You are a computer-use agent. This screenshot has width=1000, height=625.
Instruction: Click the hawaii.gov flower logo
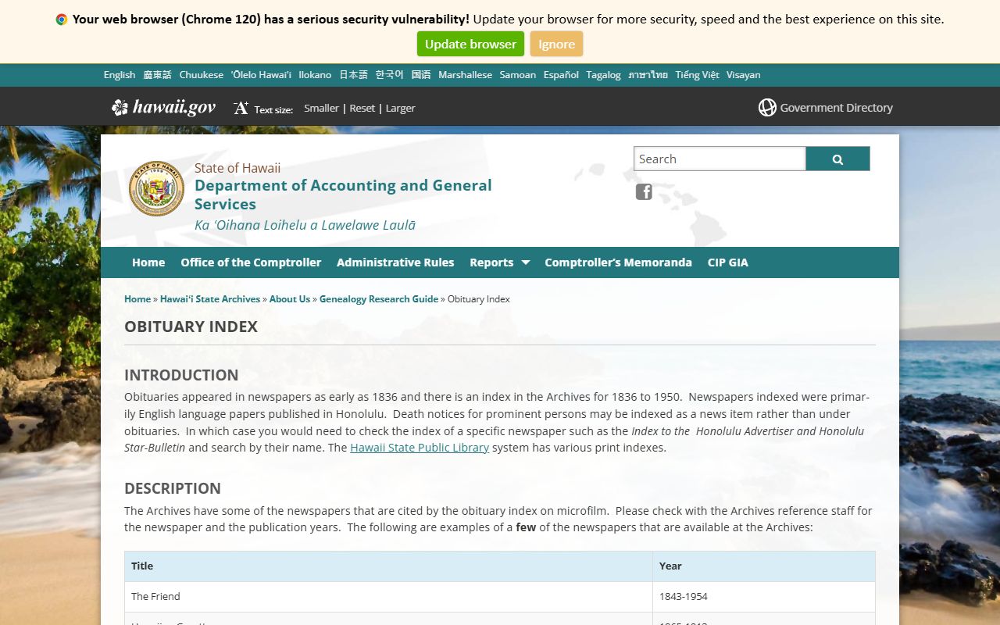coord(120,108)
